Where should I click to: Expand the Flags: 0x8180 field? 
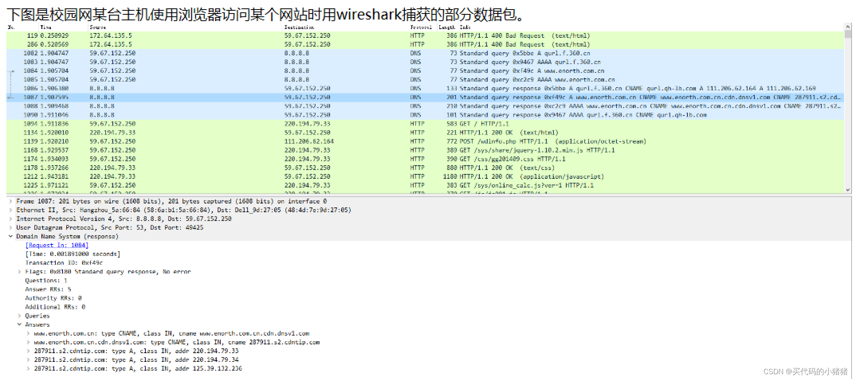click(20, 272)
